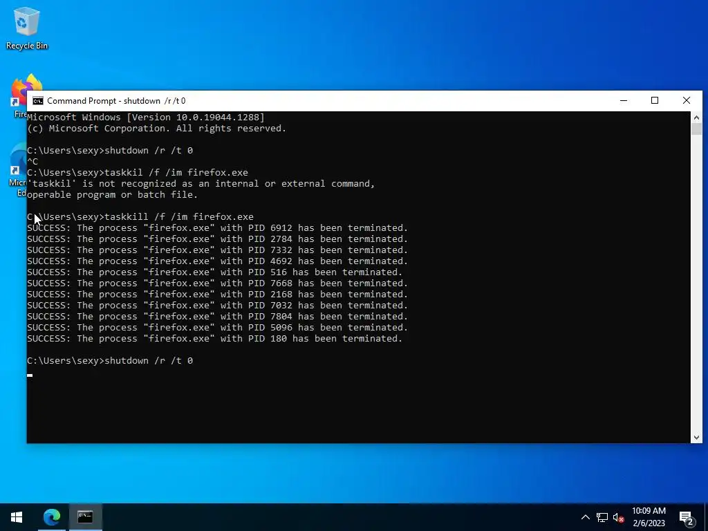Viewport: 708px width, 531px height.
Task: Click the line with PID 7668
Action: click(x=217, y=283)
